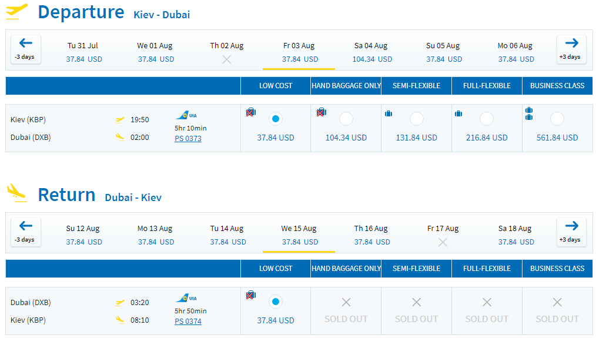This screenshot has width=596, height=338.
Task: Choose Hand Baggage Only fare 104.34 USD
Action: [x=346, y=119]
